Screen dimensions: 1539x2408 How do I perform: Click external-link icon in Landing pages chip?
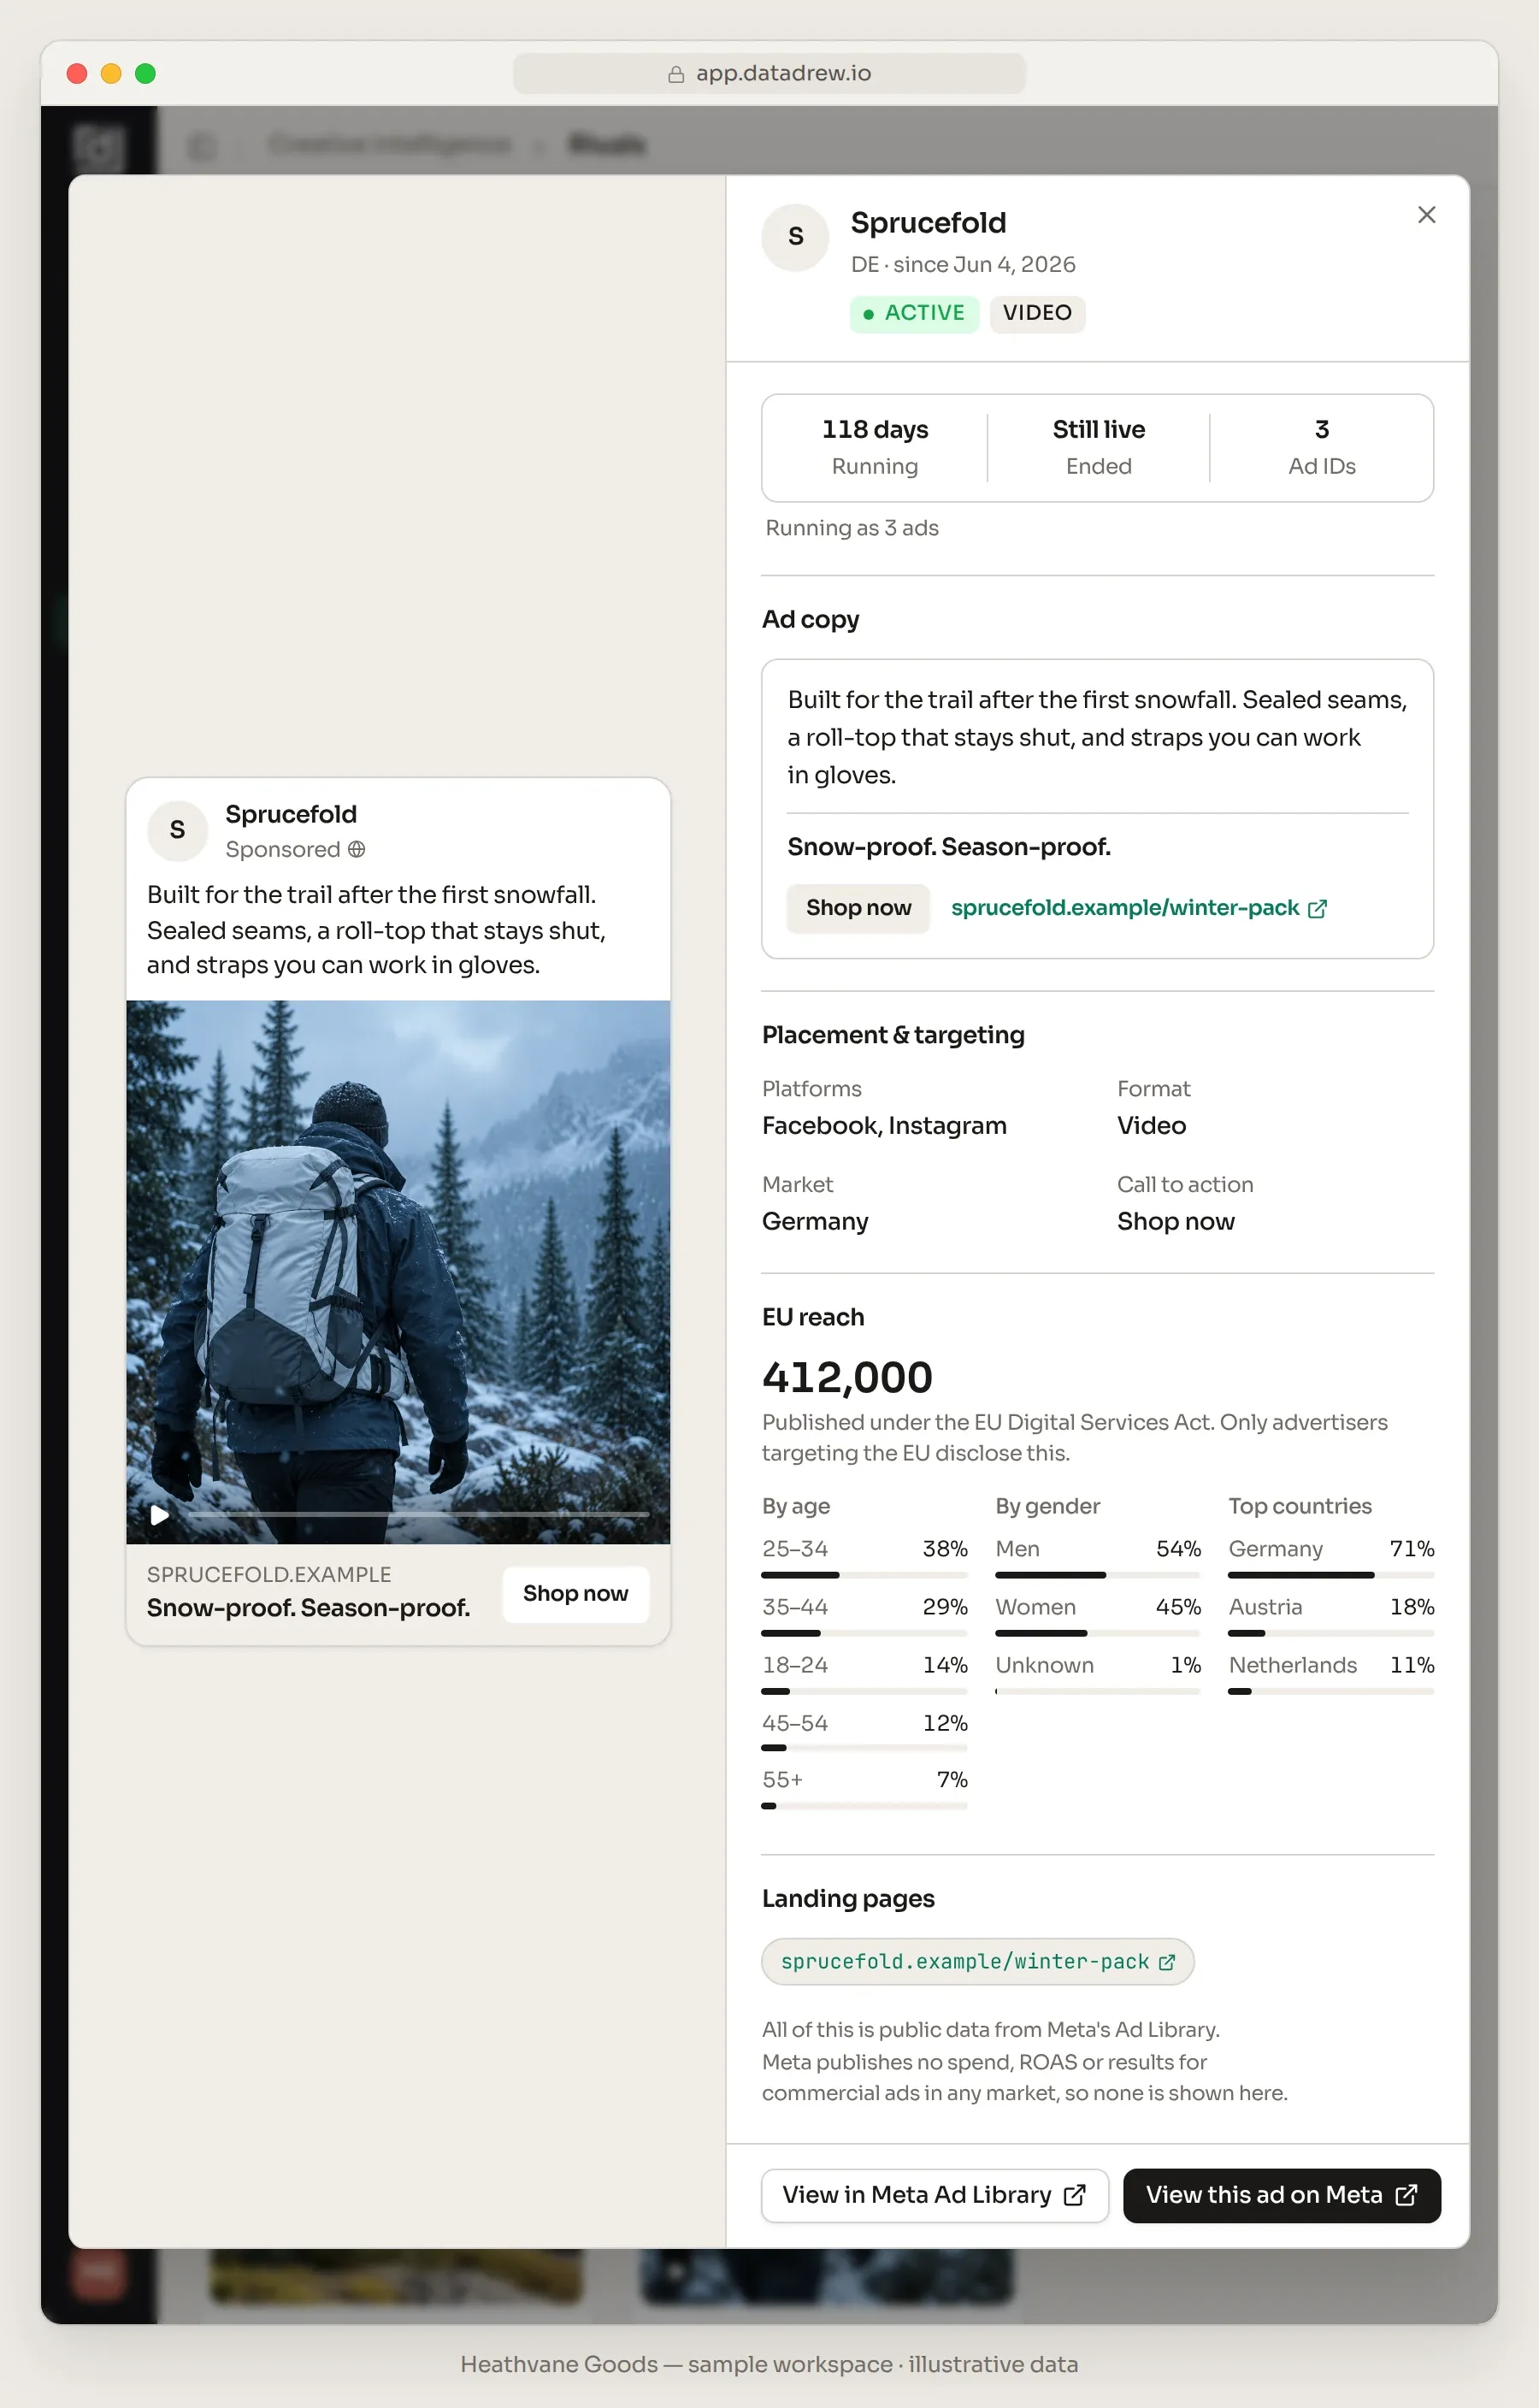(x=1167, y=1962)
